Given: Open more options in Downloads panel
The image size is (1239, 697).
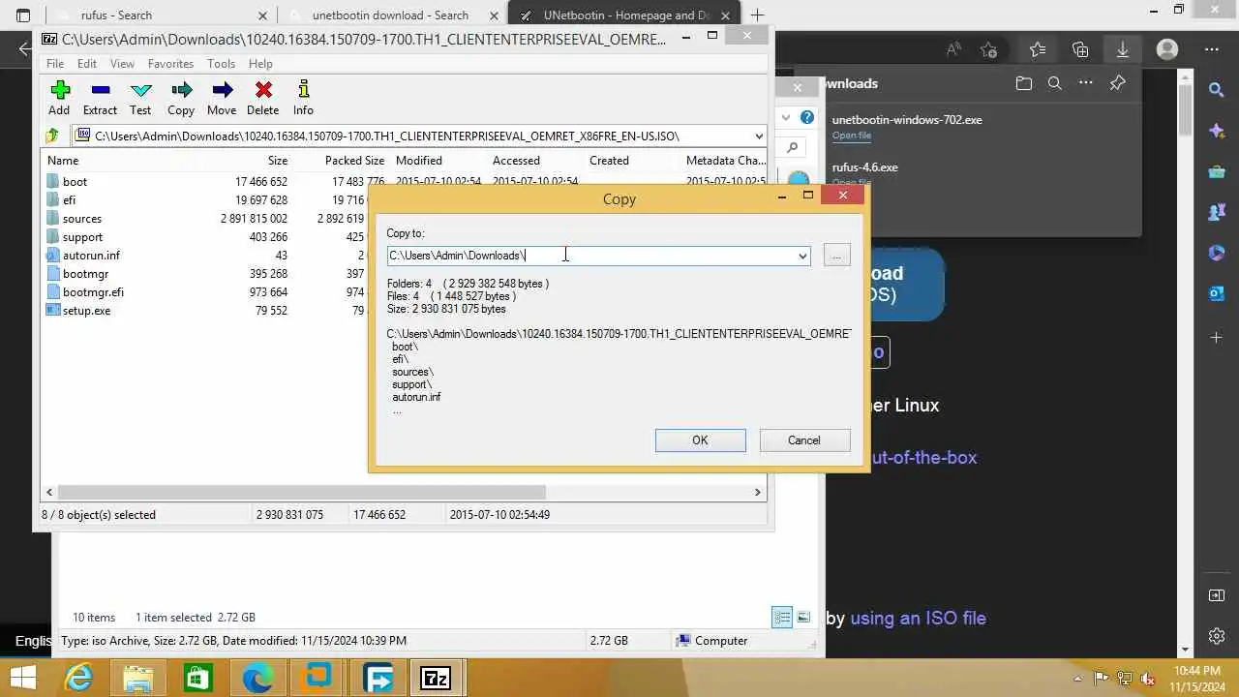Looking at the screenshot, I should (1086, 83).
